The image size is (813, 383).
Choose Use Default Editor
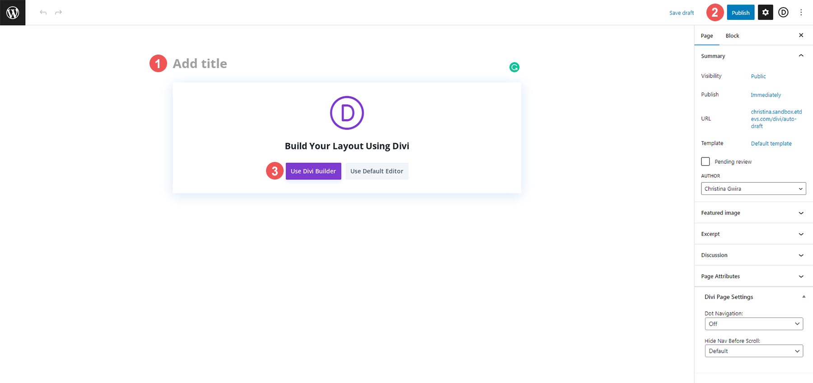[377, 171]
